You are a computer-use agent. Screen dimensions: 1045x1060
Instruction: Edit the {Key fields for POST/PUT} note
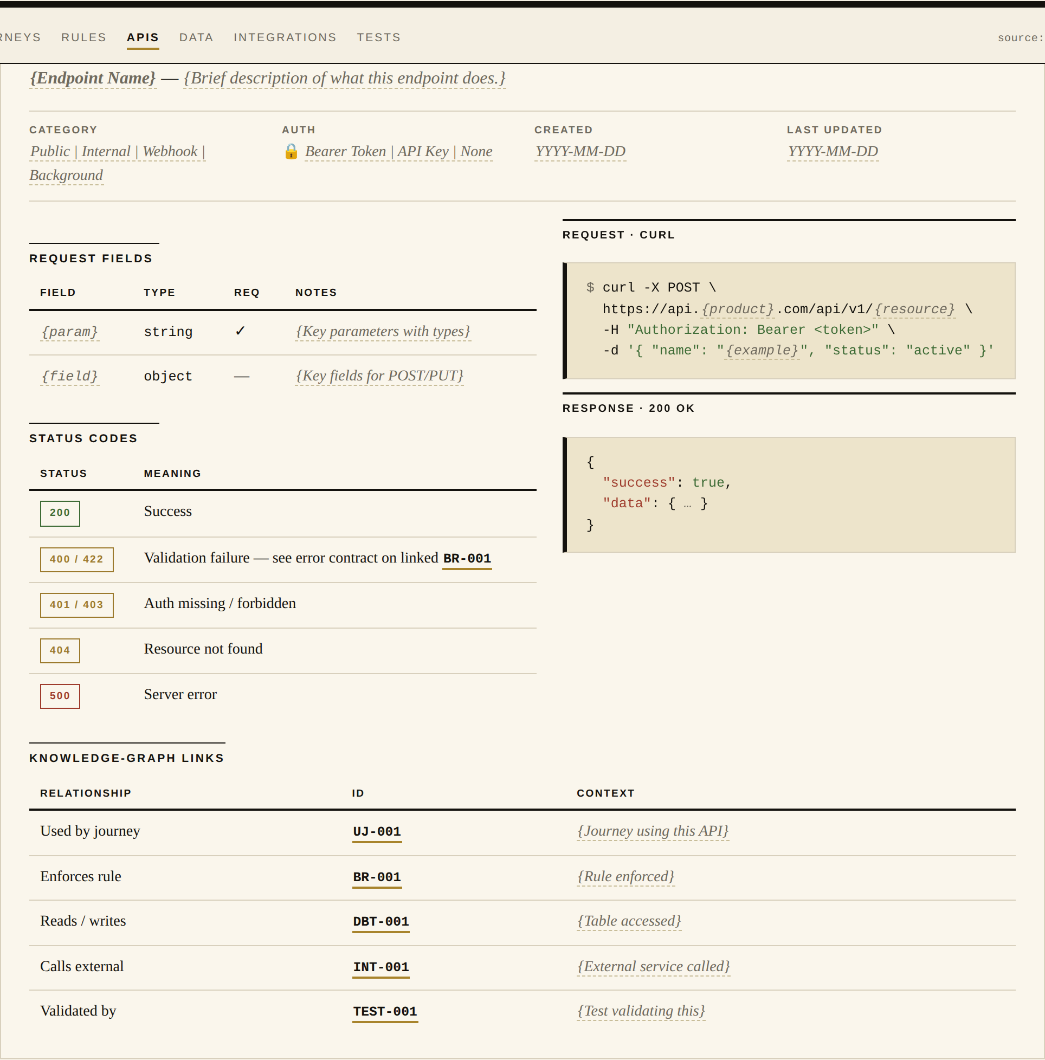[x=379, y=376]
